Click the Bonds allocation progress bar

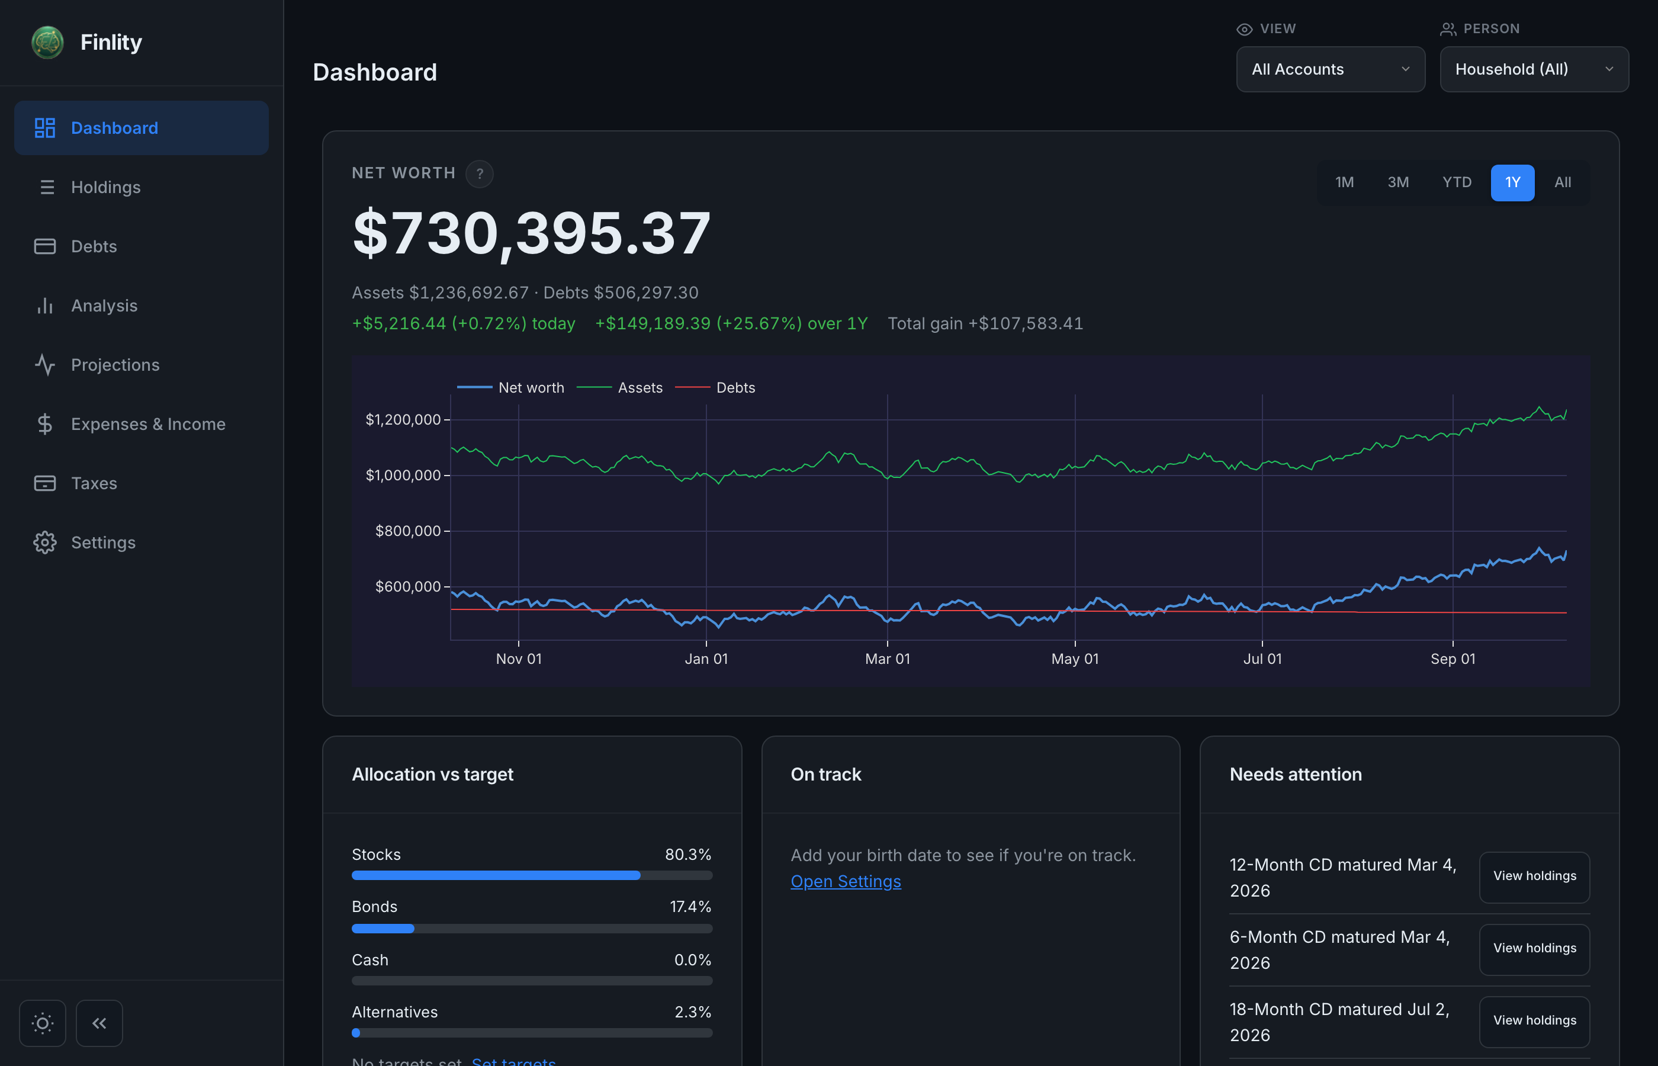(531, 928)
